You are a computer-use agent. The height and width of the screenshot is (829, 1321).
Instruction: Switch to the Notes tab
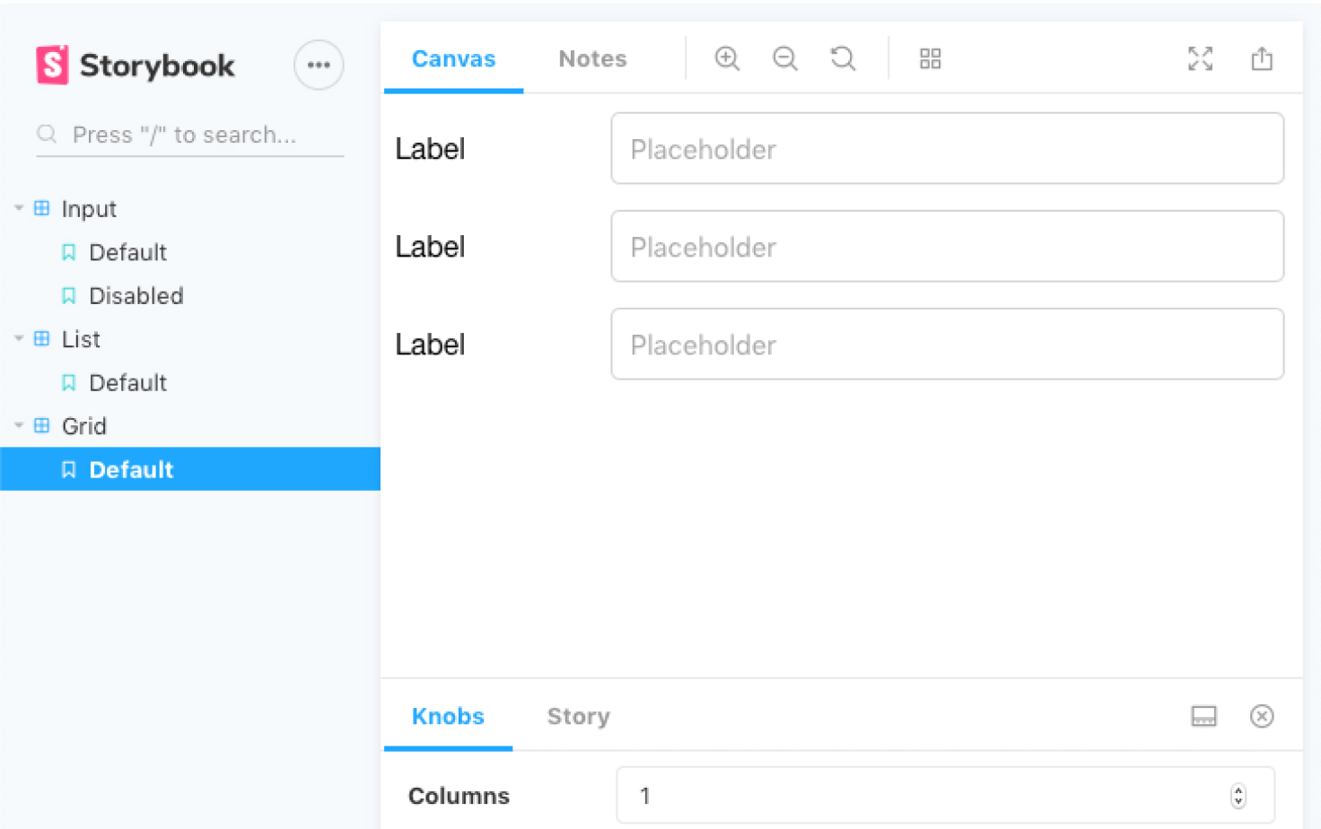coord(592,59)
